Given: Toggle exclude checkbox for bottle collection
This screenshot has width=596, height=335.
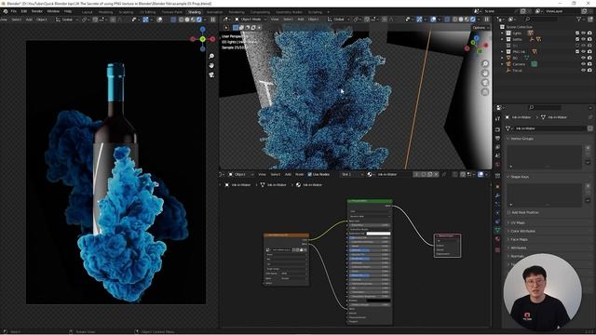Looking at the screenshot, I should 577,39.
